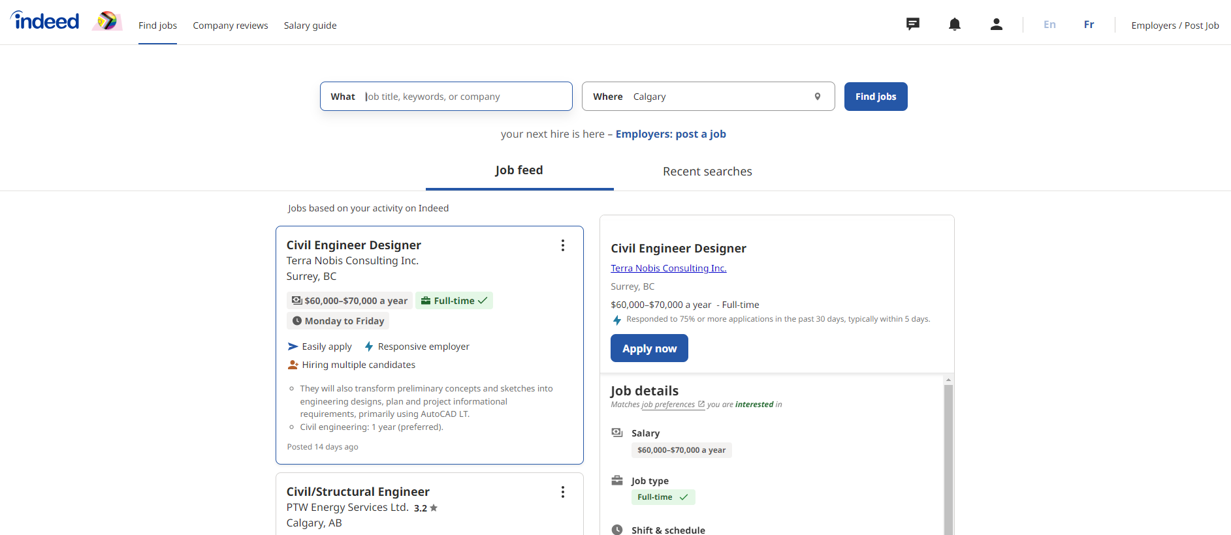Click the Easily apply arrow icon
This screenshot has height=535, width=1231.
coord(293,346)
